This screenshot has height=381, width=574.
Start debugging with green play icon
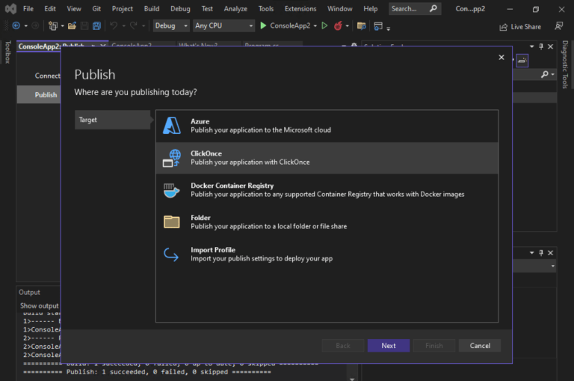point(263,25)
